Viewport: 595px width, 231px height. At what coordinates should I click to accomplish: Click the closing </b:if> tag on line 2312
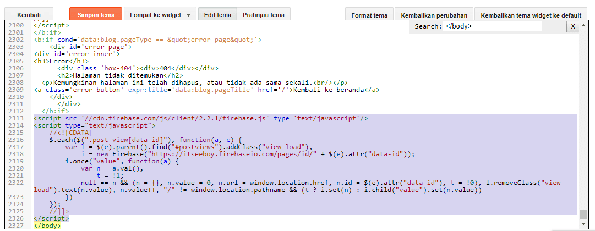tap(55, 111)
